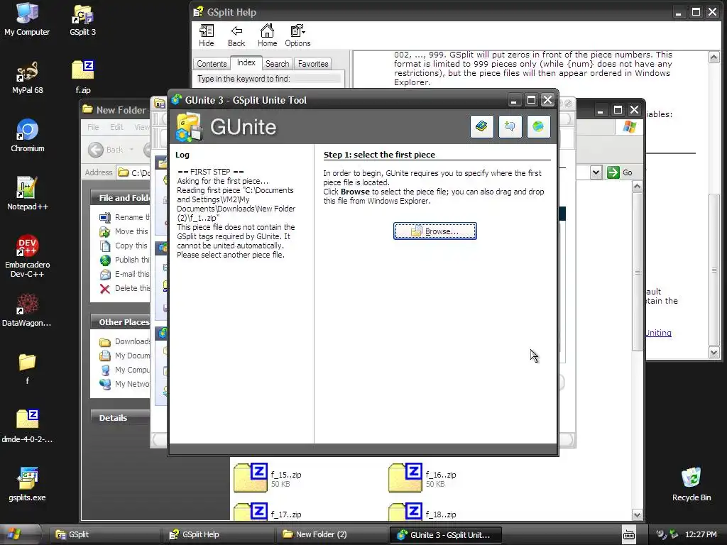Go Back in GSplit Help toolbar
This screenshot has width=727, height=545.
click(236, 35)
